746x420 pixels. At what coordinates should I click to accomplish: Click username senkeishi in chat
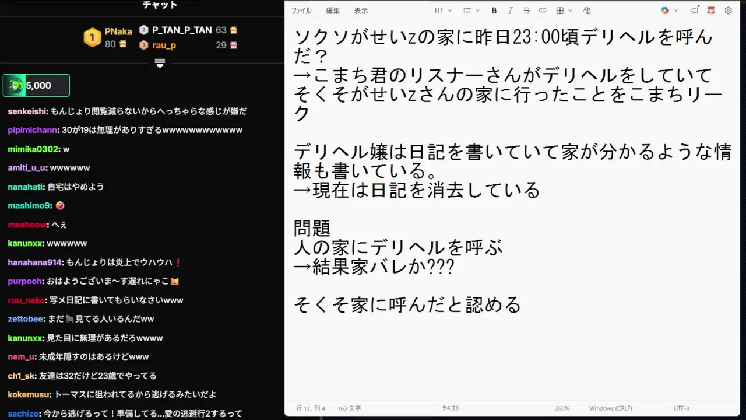pyautogui.click(x=27, y=111)
